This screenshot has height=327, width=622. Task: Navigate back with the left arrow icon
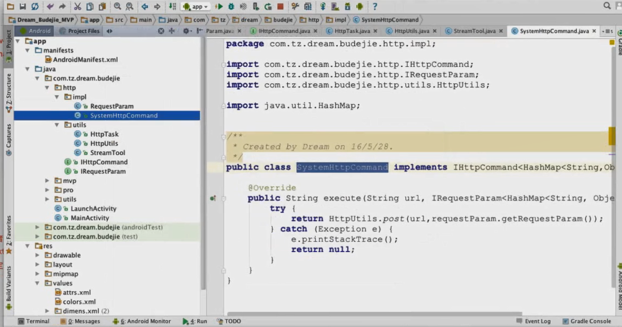pos(145,6)
